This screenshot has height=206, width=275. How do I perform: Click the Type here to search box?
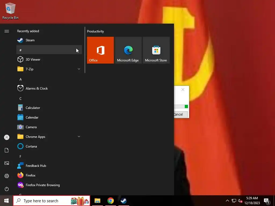(52, 201)
